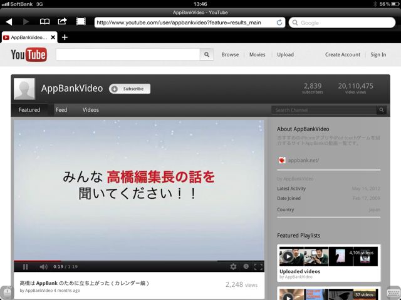Click the video progress bar

tap(139, 261)
